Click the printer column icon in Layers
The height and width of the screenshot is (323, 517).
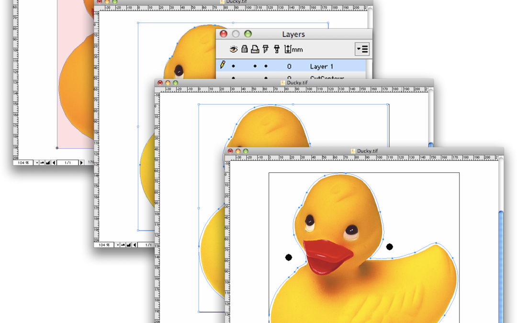pyautogui.click(x=255, y=49)
